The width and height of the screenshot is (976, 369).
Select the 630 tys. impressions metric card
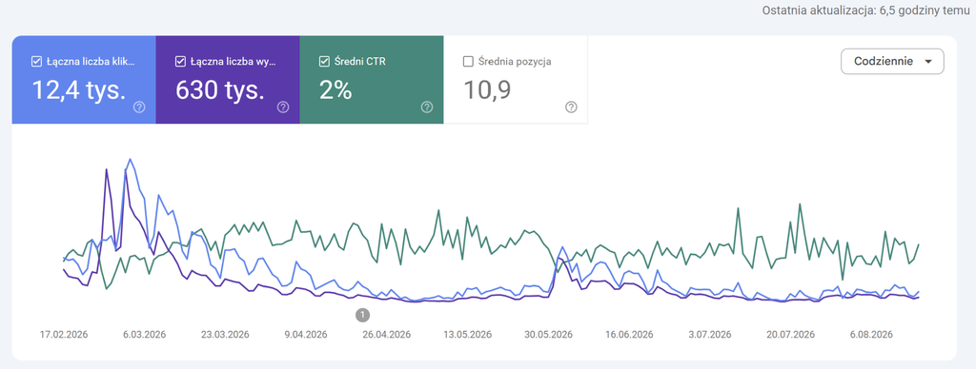pyautogui.click(x=228, y=80)
